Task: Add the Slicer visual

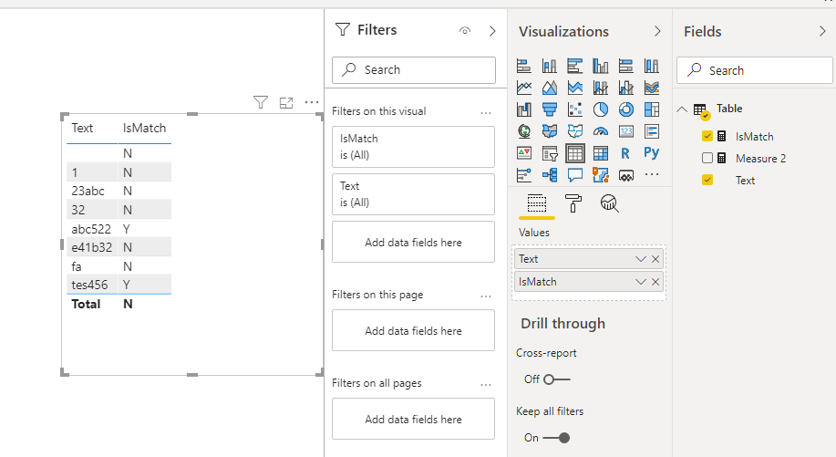Action: (549, 154)
